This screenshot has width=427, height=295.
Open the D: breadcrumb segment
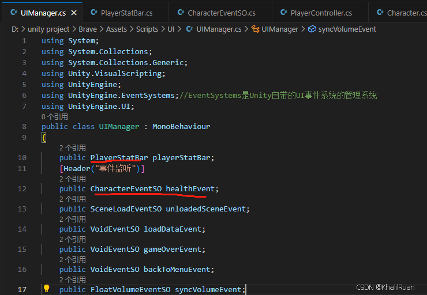click(15, 29)
